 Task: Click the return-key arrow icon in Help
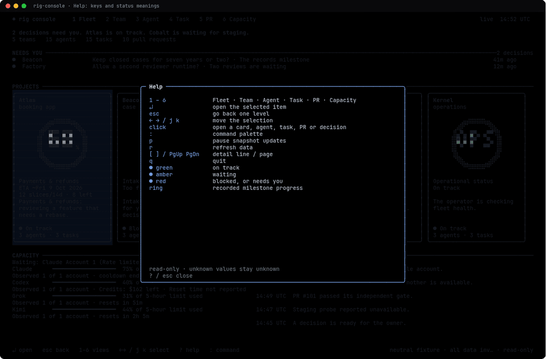pos(151,107)
